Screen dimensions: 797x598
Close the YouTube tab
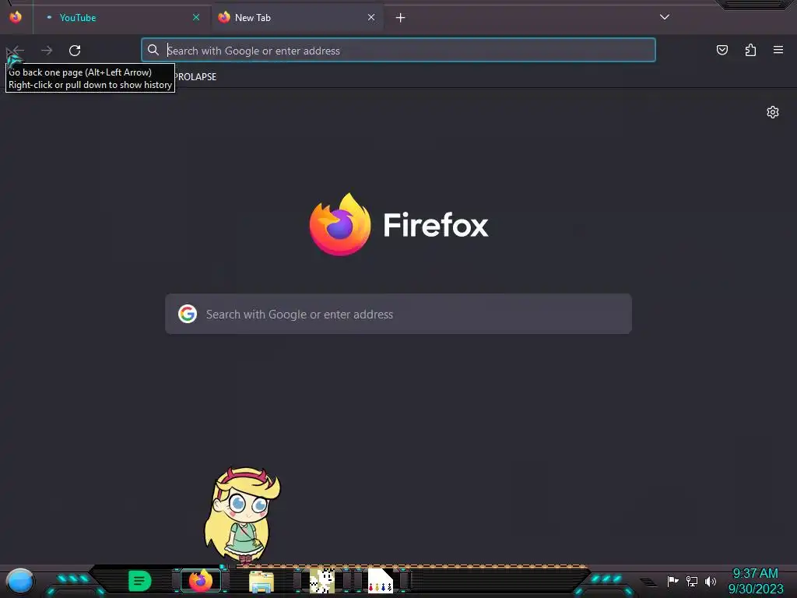tap(195, 17)
